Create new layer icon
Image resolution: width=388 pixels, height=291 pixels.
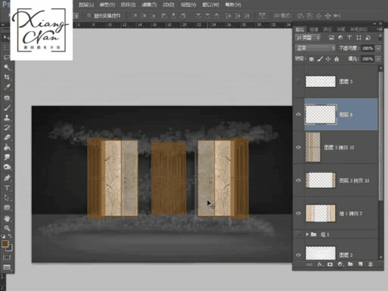(x=361, y=264)
